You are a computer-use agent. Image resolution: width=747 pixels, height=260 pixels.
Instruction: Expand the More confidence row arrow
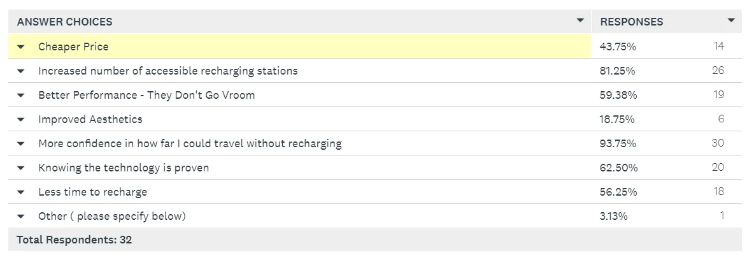tap(20, 143)
